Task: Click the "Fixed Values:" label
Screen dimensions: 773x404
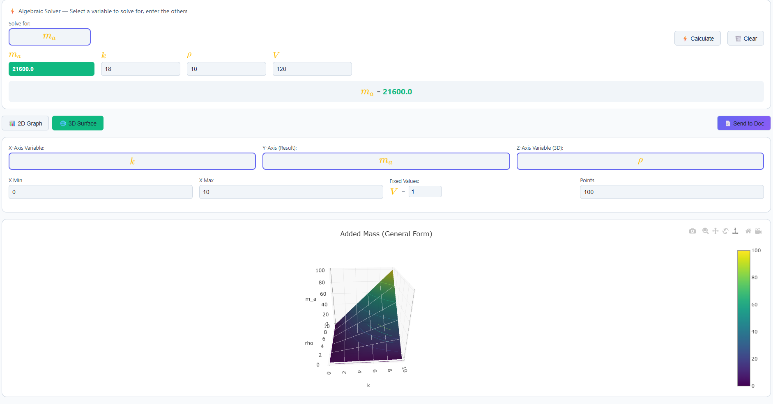Action: pos(405,181)
